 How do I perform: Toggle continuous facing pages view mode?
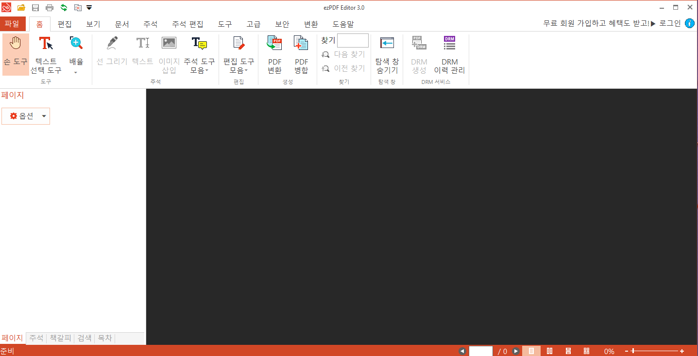click(586, 351)
